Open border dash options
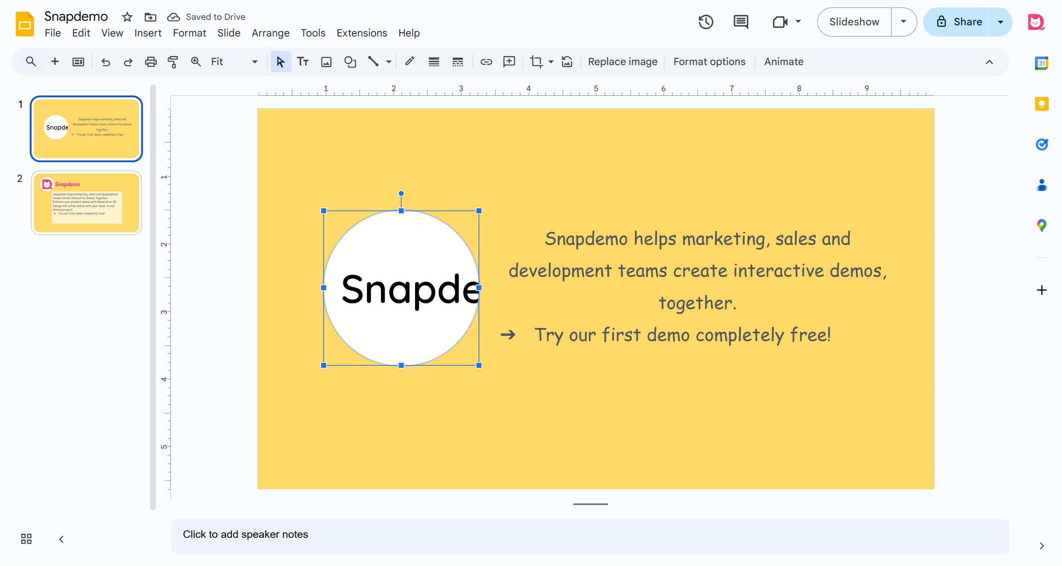1062x566 pixels. pyautogui.click(x=457, y=62)
